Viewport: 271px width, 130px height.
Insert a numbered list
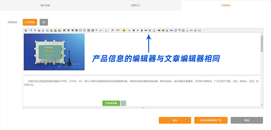pos(81,30)
